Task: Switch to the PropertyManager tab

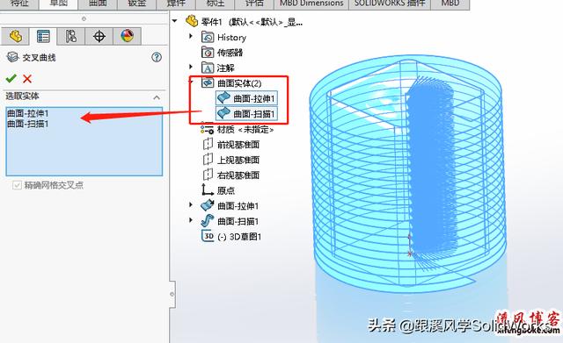Action: 43,36
